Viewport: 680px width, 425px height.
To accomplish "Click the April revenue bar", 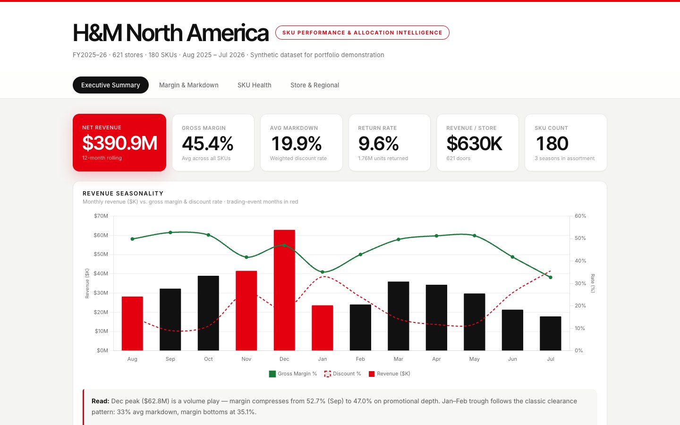I will 436,317.
